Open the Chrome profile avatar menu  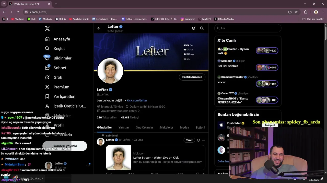tap(316, 12)
